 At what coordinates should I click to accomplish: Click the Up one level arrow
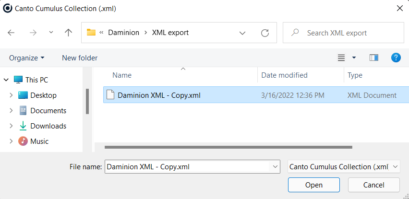click(x=68, y=33)
